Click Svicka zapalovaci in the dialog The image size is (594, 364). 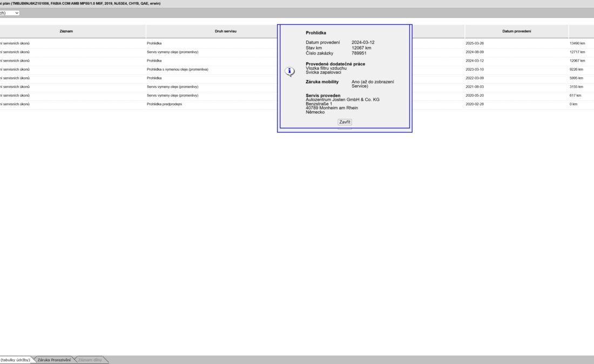(323, 72)
